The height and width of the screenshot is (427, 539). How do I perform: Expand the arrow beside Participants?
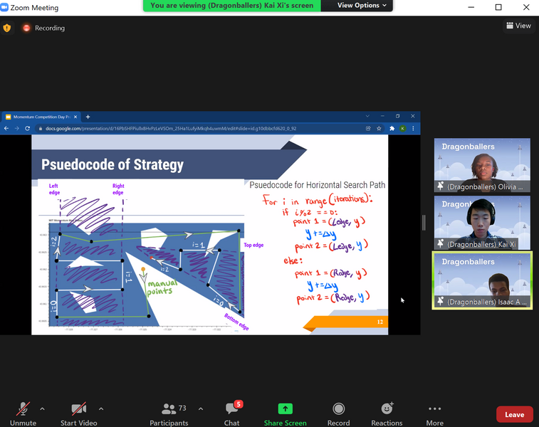[x=200, y=408]
